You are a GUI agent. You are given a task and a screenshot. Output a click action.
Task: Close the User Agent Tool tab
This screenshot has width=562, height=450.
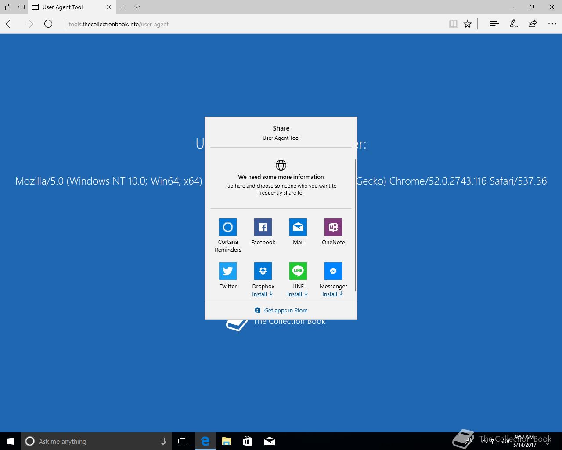pyautogui.click(x=109, y=7)
